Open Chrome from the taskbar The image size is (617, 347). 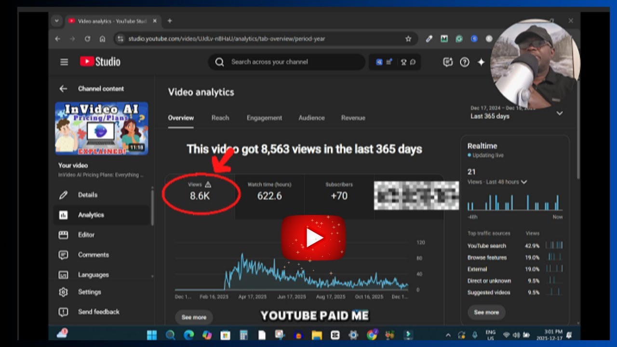tap(372, 334)
